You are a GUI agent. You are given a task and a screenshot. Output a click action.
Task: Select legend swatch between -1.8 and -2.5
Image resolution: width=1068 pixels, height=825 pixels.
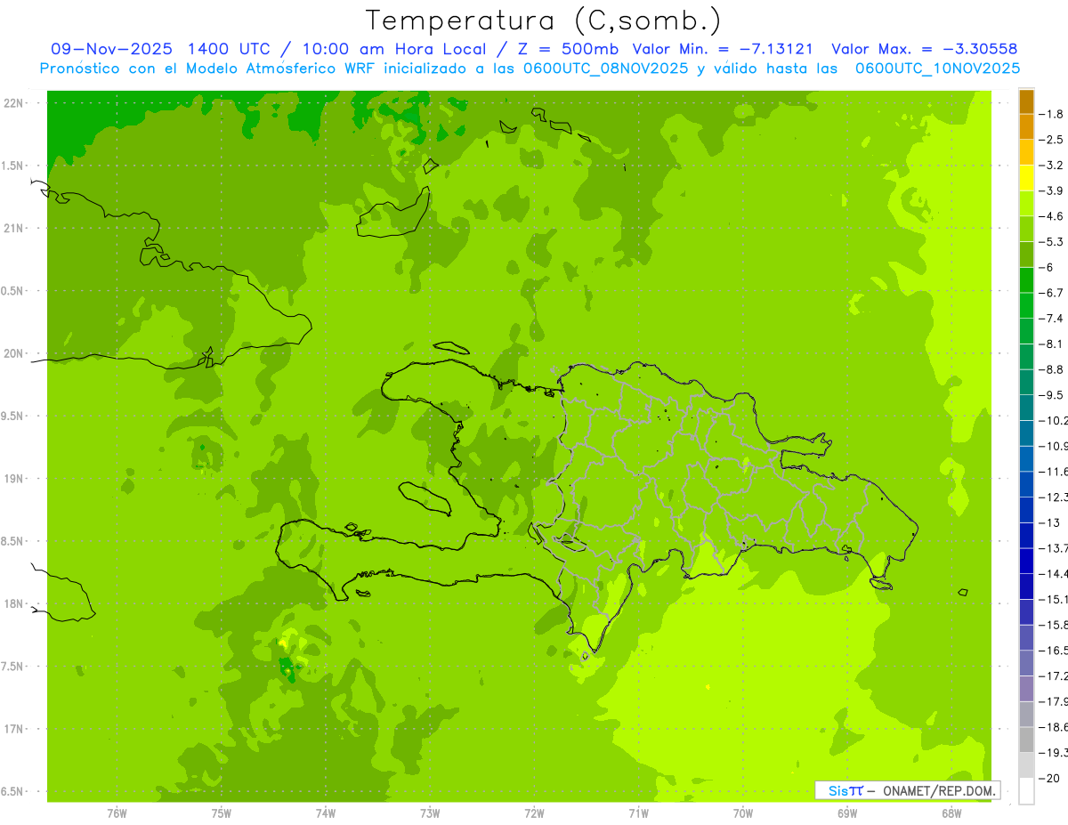pyautogui.click(x=1026, y=126)
